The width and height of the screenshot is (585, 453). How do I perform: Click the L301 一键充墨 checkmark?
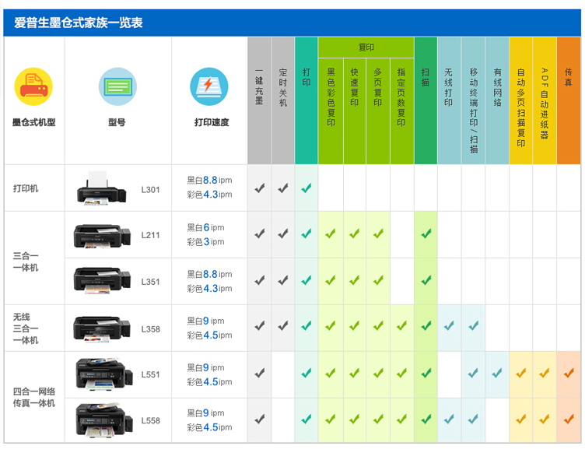pos(260,188)
